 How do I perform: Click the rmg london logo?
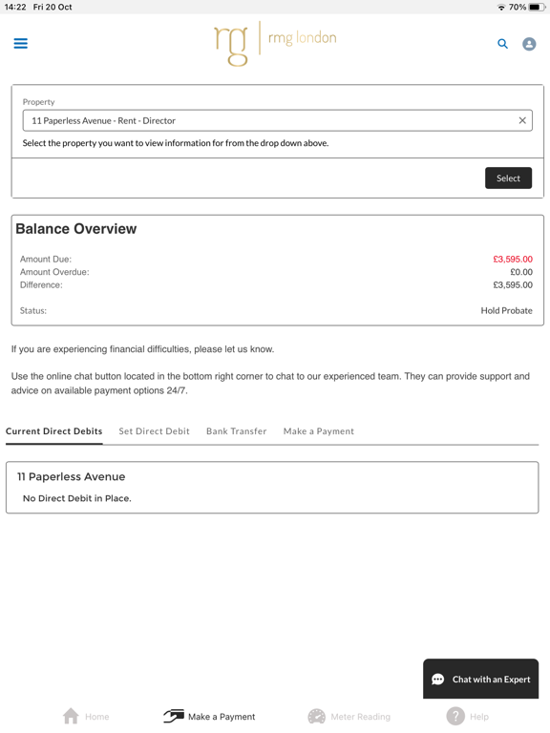(x=275, y=44)
